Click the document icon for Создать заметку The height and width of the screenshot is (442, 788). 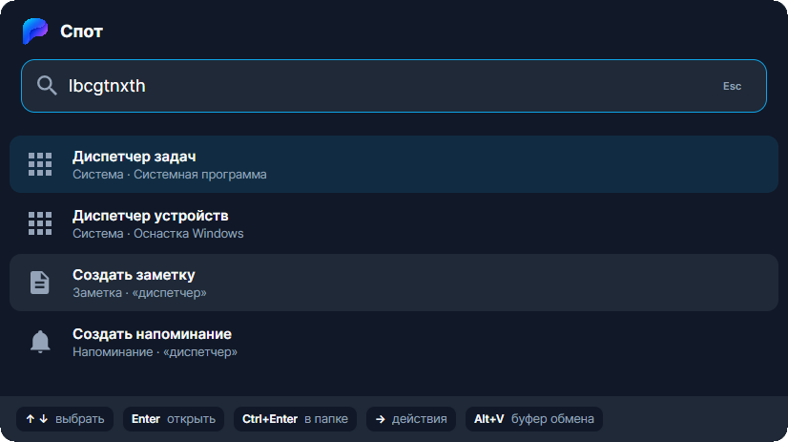40,283
